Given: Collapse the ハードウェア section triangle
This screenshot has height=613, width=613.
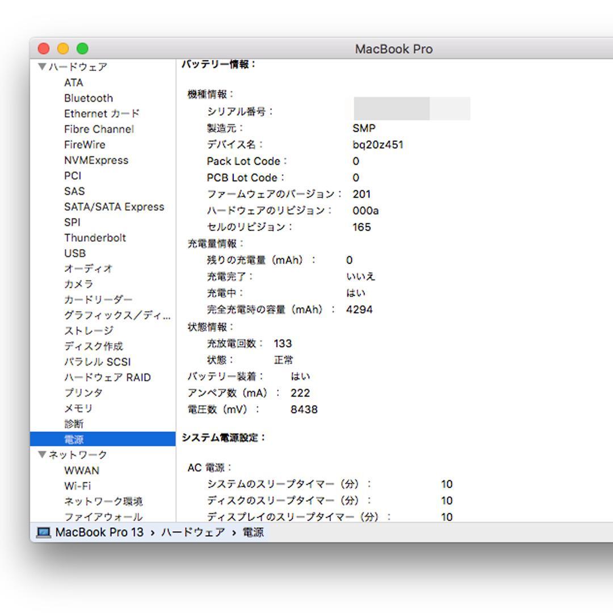Looking at the screenshot, I should click(42, 66).
